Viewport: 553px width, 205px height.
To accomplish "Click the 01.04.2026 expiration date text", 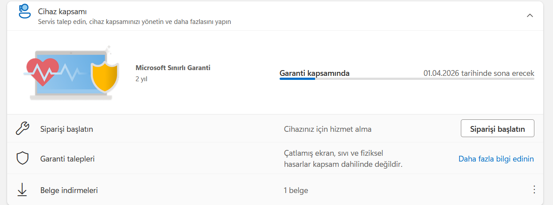I will click(x=479, y=73).
